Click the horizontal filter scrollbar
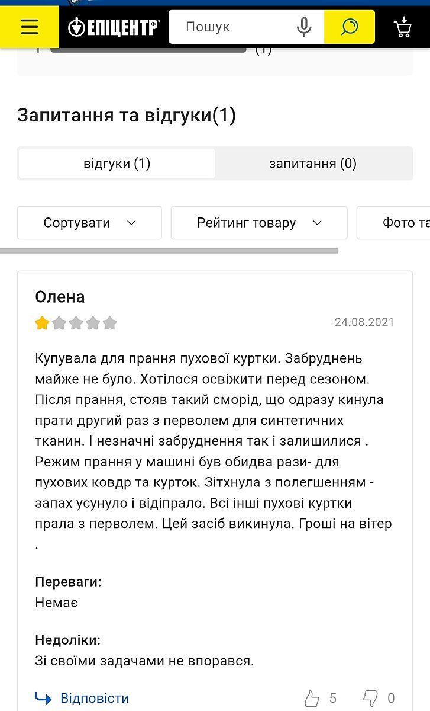430x711 pixels. click(x=169, y=251)
